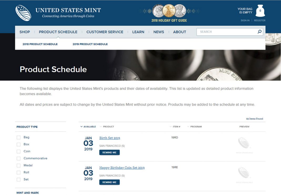The height and width of the screenshot is (195, 281).
Task: Open the Happy Birthday Coin Set 2019 link
Action: tap(122, 168)
